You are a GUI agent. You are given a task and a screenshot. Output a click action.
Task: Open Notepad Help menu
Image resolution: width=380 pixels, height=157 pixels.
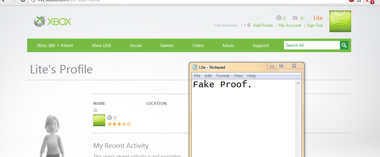pos(251,76)
